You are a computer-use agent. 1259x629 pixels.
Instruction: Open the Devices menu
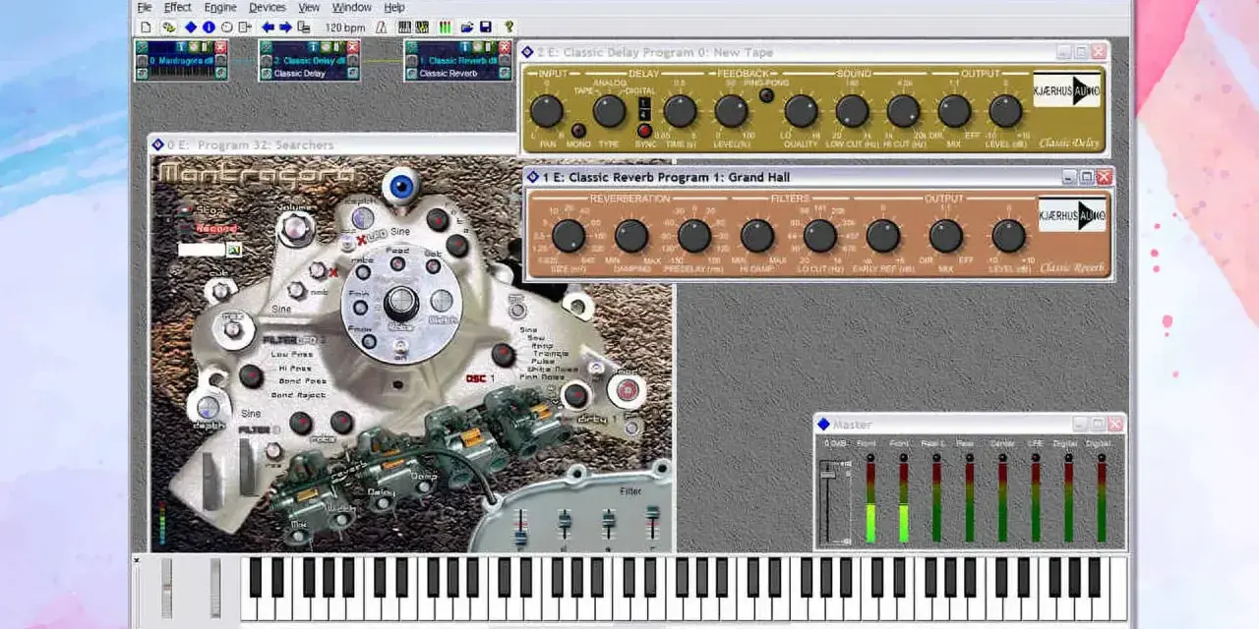[268, 7]
